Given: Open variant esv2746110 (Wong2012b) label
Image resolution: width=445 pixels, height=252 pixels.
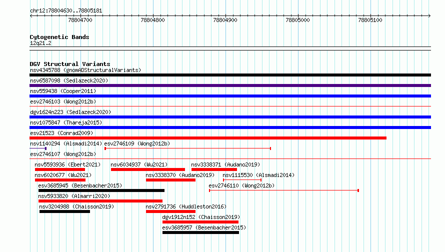Looking at the screenshot, I should [241, 185].
